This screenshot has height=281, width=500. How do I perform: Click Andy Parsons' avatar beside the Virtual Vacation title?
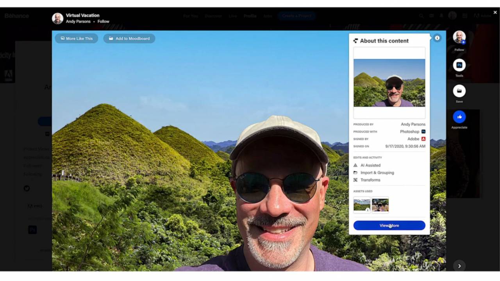[58, 18]
